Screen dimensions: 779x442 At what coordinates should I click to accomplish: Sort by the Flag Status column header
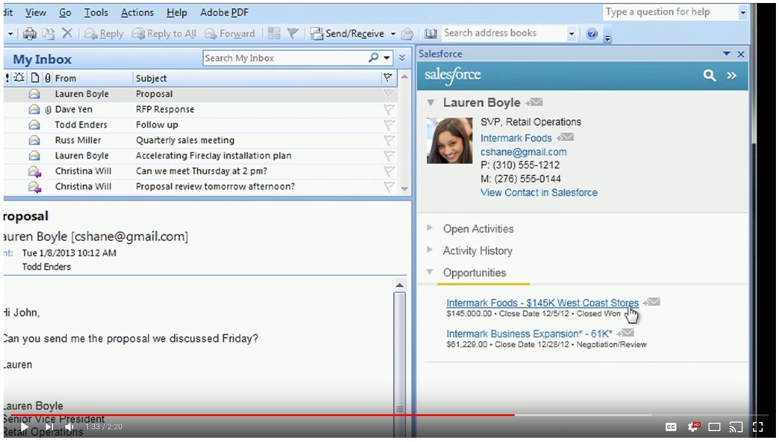click(389, 78)
